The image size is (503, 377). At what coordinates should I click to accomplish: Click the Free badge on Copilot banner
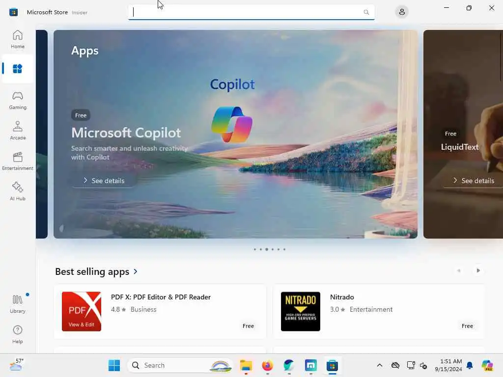click(x=81, y=115)
